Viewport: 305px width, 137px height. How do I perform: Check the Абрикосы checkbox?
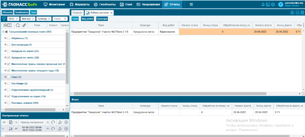9,38
